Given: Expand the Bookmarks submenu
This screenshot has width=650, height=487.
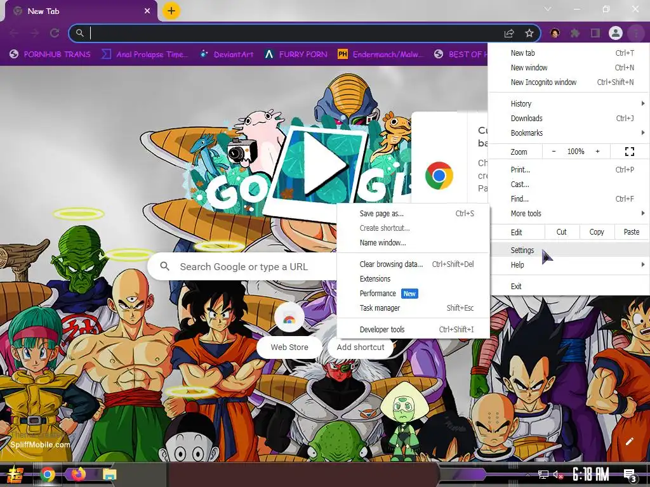Looking at the screenshot, I should click(569, 133).
